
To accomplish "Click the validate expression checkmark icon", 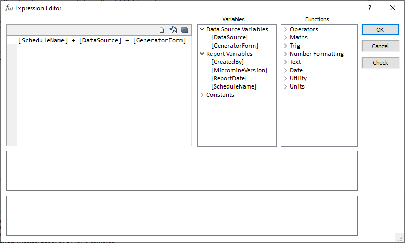I will coord(173,30).
